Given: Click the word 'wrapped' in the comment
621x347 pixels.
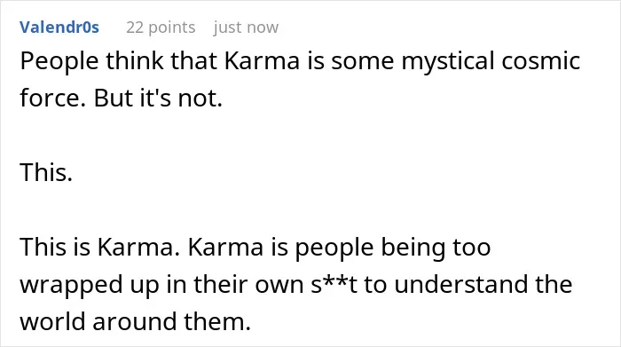Looking at the screenshot, I should click(x=71, y=286).
